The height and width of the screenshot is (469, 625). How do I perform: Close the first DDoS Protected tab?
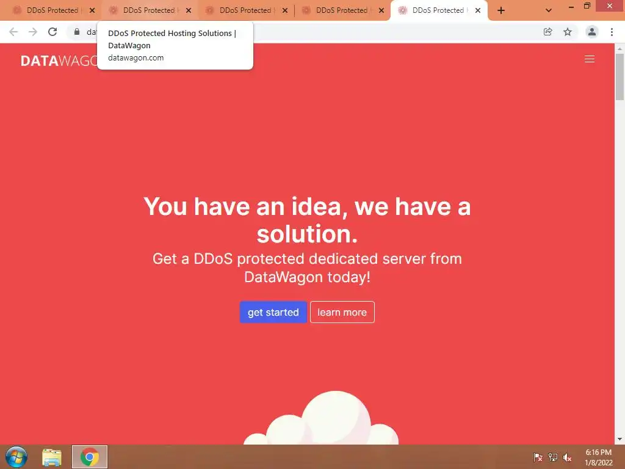92,10
